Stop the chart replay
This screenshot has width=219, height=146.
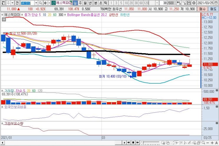tap(133, 143)
